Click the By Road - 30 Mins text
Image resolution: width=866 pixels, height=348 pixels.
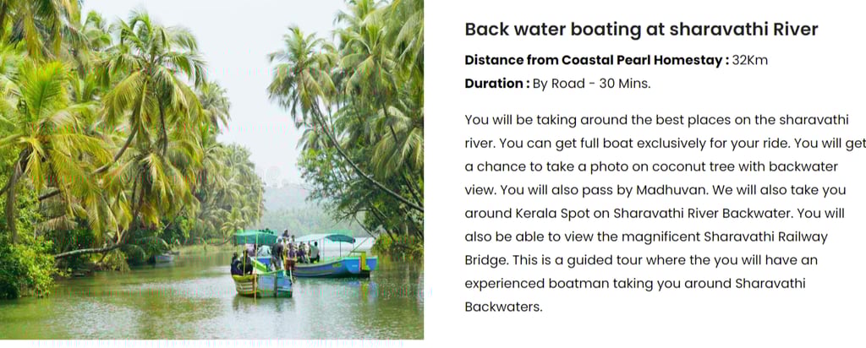(591, 84)
